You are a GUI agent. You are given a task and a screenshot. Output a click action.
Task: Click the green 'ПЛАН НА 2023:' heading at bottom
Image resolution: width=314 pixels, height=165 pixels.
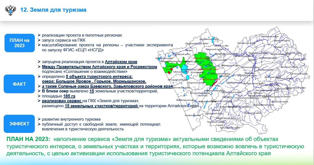click(28, 139)
